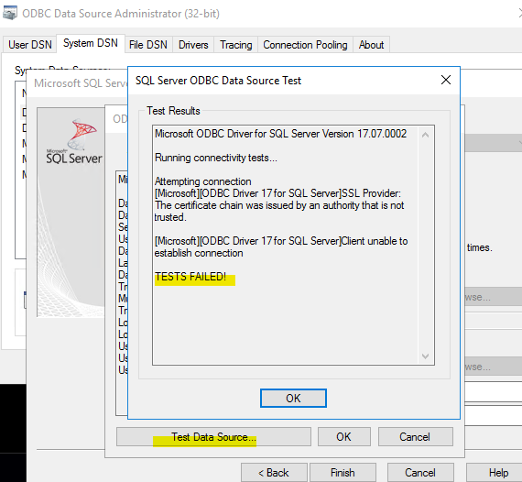Image resolution: width=522 pixels, height=482 pixels.
Task: Confirm the test results with the focused OK button
Action: pos(293,398)
